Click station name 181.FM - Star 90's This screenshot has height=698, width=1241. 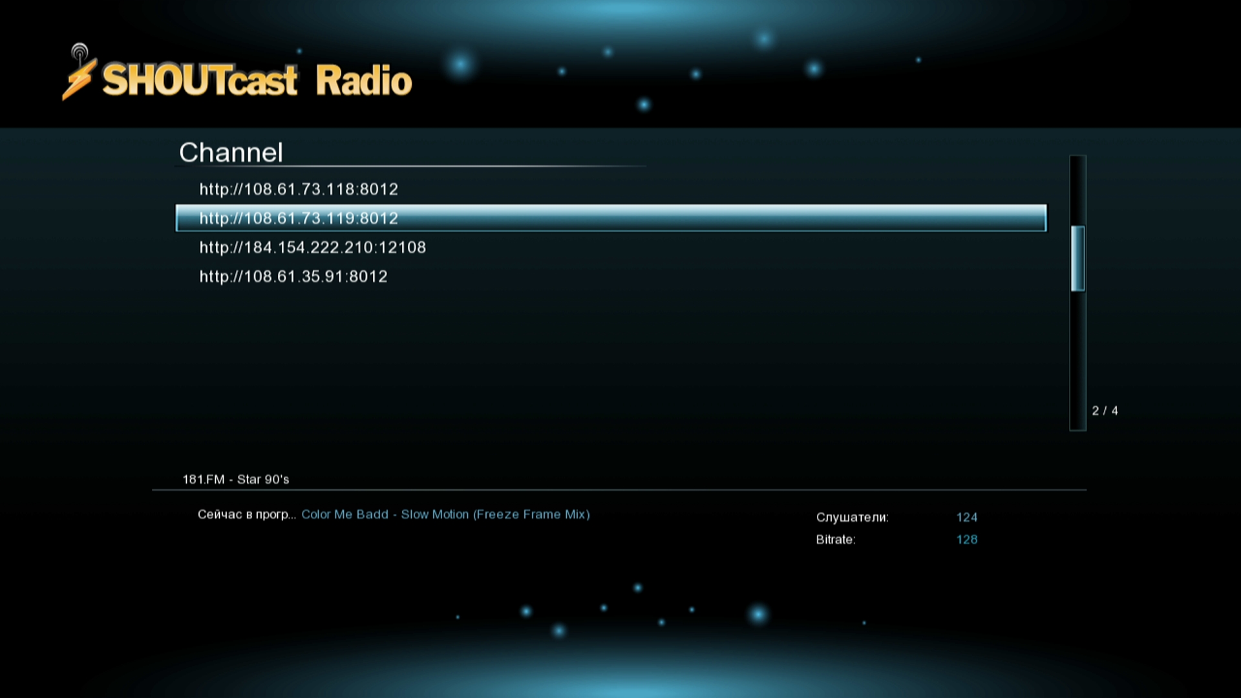pyautogui.click(x=235, y=480)
